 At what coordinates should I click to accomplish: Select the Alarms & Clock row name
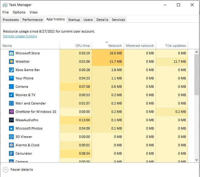[x=28, y=145]
